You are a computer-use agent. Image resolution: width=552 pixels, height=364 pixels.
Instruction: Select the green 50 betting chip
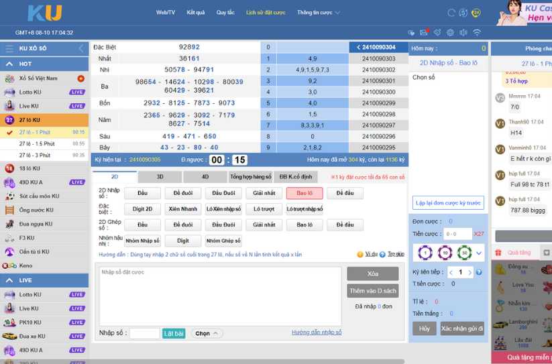tap(463, 253)
